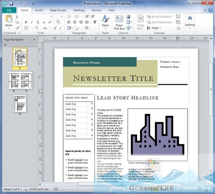
Task: Click the Group objects icon
Action: [x=178, y=16]
